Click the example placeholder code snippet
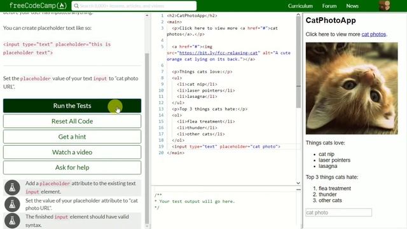The image size is (407, 229). coord(57,48)
